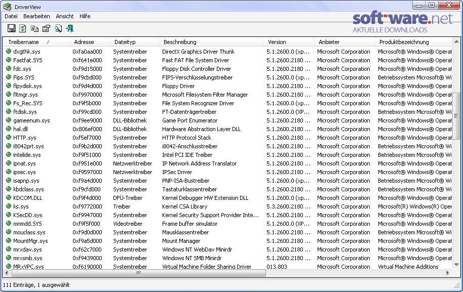Open the Hilfe menu
The width and height of the screenshot is (463, 292).
point(85,16)
